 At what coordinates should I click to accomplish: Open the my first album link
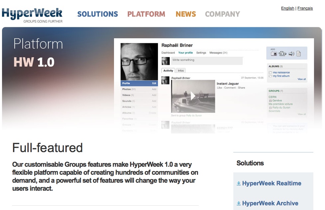click(281, 76)
